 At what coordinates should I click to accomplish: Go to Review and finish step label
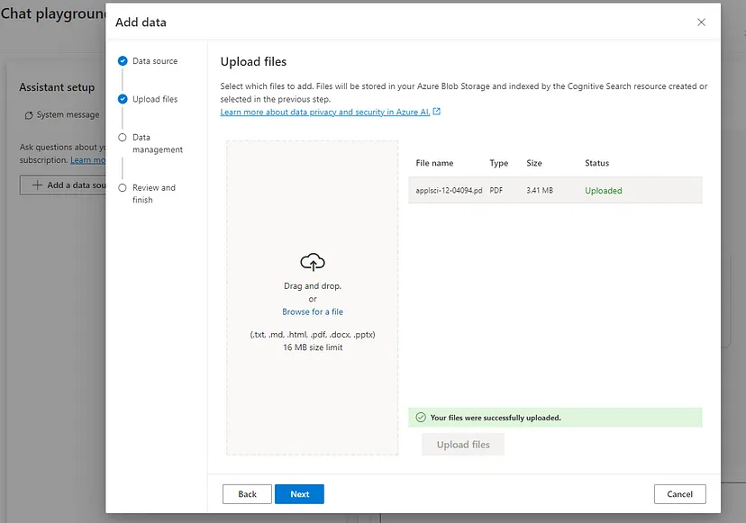pos(154,194)
